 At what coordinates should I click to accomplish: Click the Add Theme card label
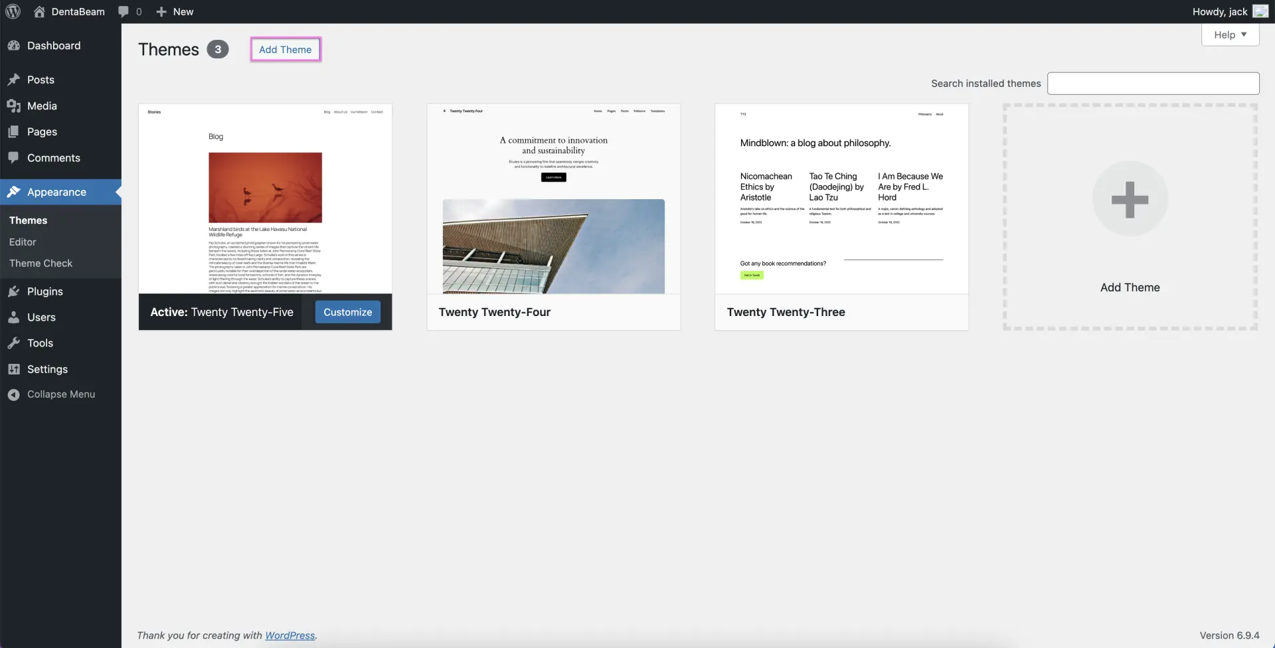tap(1130, 287)
